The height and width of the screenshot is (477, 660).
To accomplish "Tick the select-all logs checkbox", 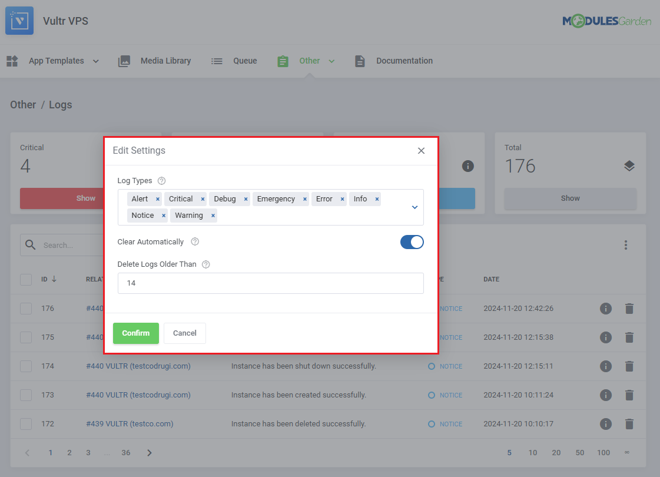I will coord(26,280).
